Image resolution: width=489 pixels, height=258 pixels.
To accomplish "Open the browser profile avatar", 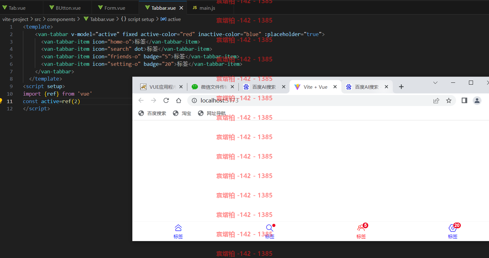I will pos(477,100).
